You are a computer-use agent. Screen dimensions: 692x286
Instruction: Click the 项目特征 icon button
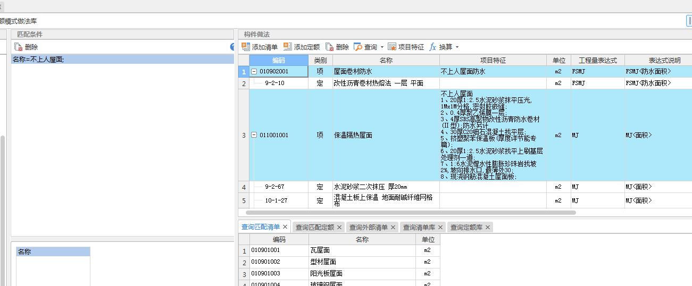point(392,47)
